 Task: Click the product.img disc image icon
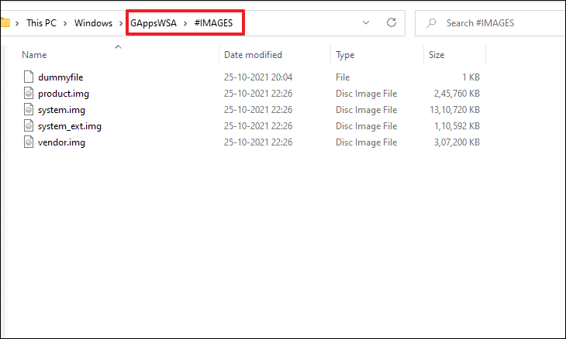[x=29, y=94]
